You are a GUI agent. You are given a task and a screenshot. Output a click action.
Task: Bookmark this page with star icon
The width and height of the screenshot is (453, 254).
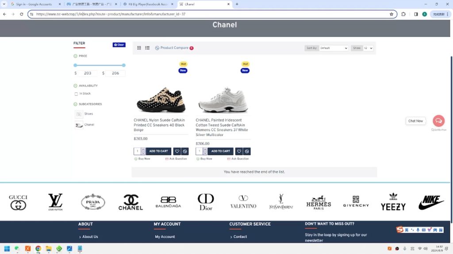pos(392,14)
